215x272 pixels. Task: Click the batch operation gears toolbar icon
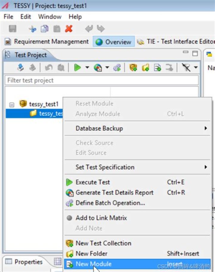click(117, 68)
